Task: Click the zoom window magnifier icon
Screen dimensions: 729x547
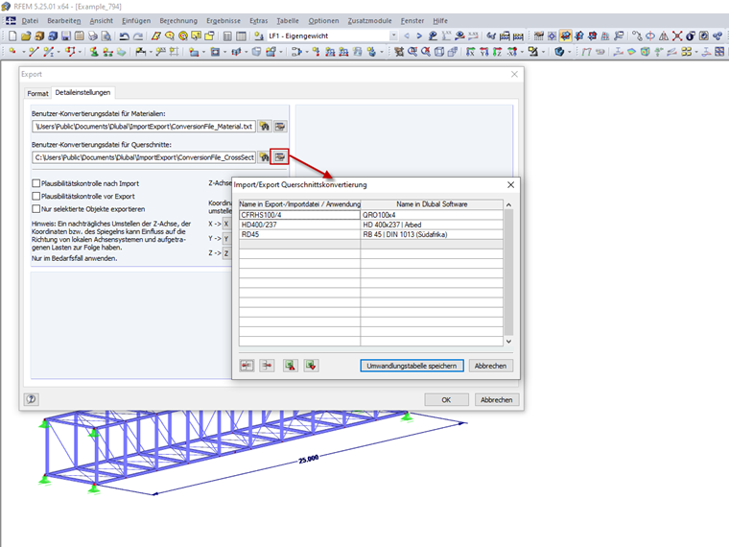Action: point(412,52)
